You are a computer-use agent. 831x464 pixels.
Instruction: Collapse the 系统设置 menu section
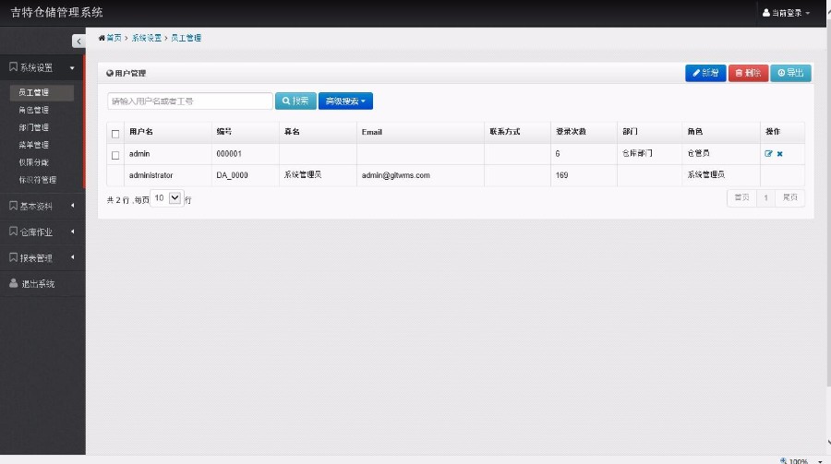[x=42, y=67]
